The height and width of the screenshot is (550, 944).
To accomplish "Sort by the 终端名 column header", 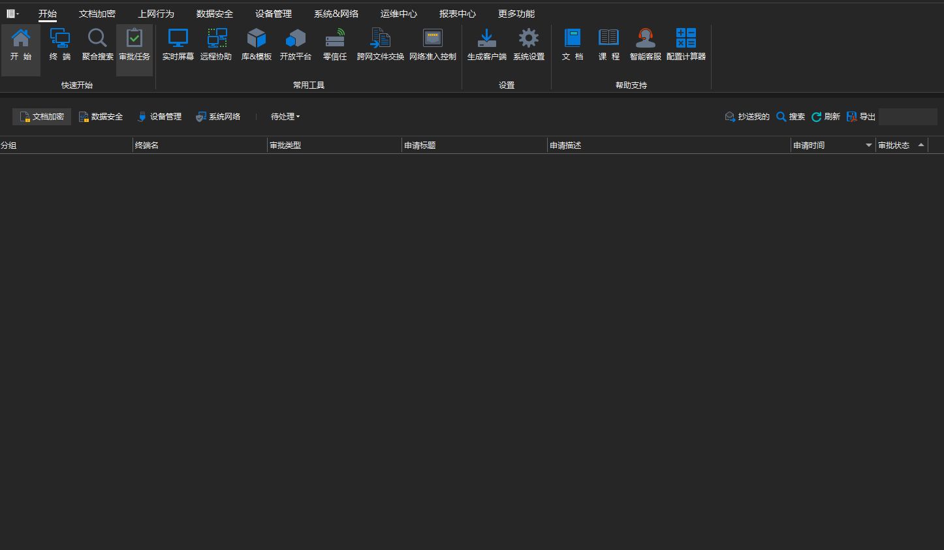I will [x=200, y=145].
